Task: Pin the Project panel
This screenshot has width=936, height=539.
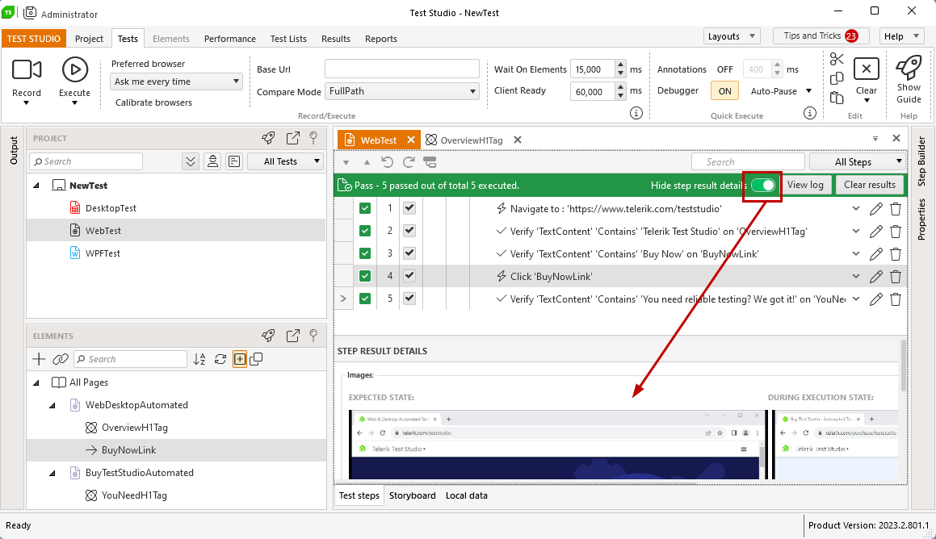Action: tap(313, 138)
